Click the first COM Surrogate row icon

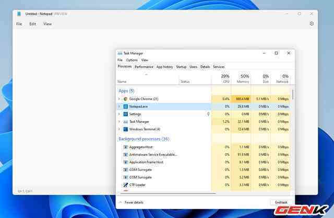pyautogui.click(x=126, y=170)
